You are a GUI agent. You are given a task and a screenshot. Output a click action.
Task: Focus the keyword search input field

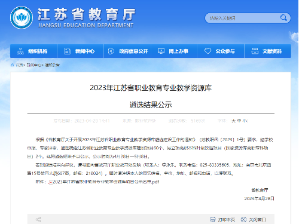click(242, 18)
